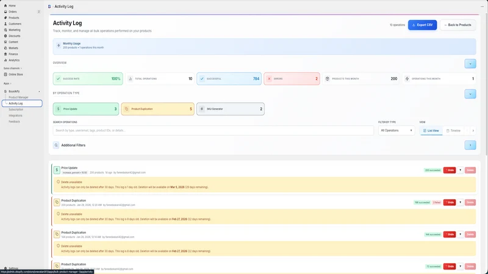Expand Sales channels section
This screenshot has width=488, height=274.
(x=13, y=68)
